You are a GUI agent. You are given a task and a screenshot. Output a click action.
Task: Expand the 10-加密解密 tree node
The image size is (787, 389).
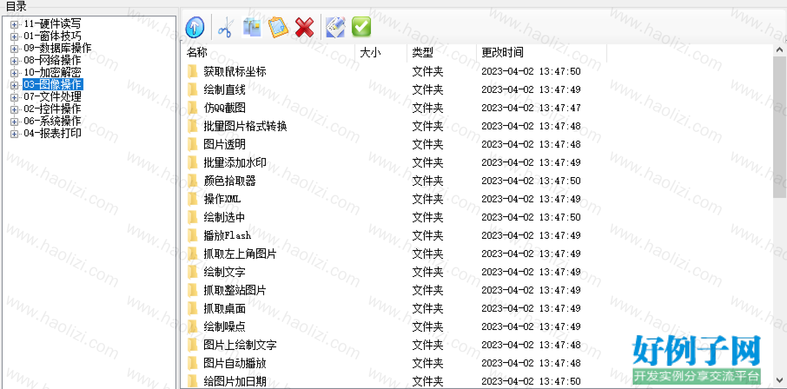click(14, 73)
